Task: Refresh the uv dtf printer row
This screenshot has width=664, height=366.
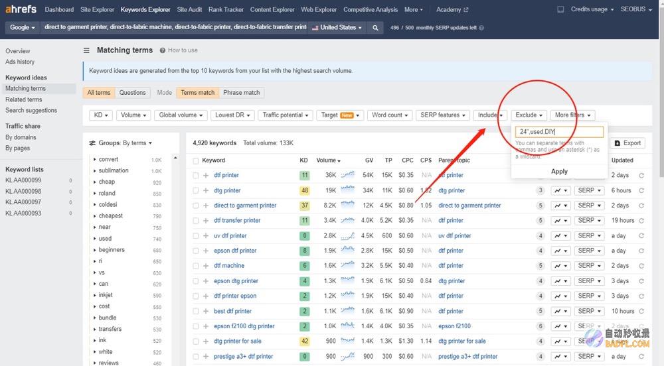Action: click(641, 236)
